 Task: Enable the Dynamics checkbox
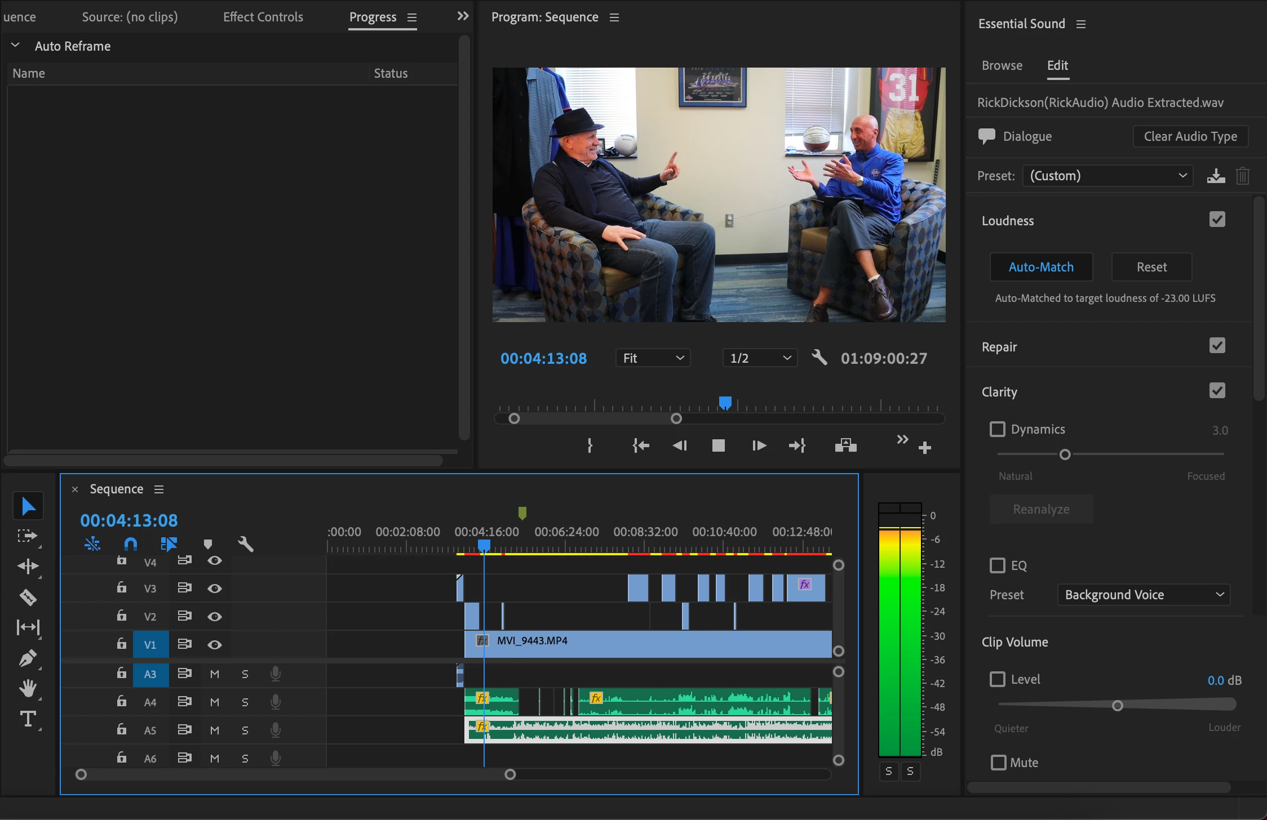[x=998, y=429]
